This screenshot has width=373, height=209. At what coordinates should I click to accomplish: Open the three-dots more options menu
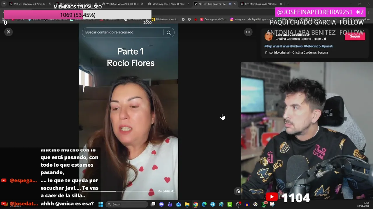pos(248,32)
